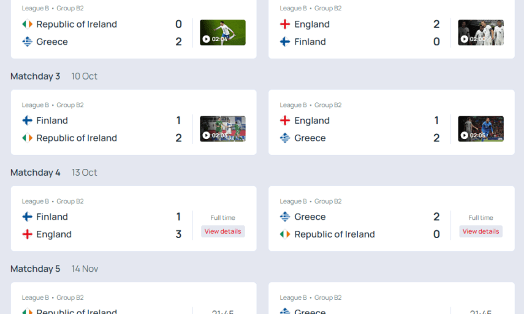
Task: Click Finland flag in Finland vs Republic of Ireland
Action: (x=27, y=121)
